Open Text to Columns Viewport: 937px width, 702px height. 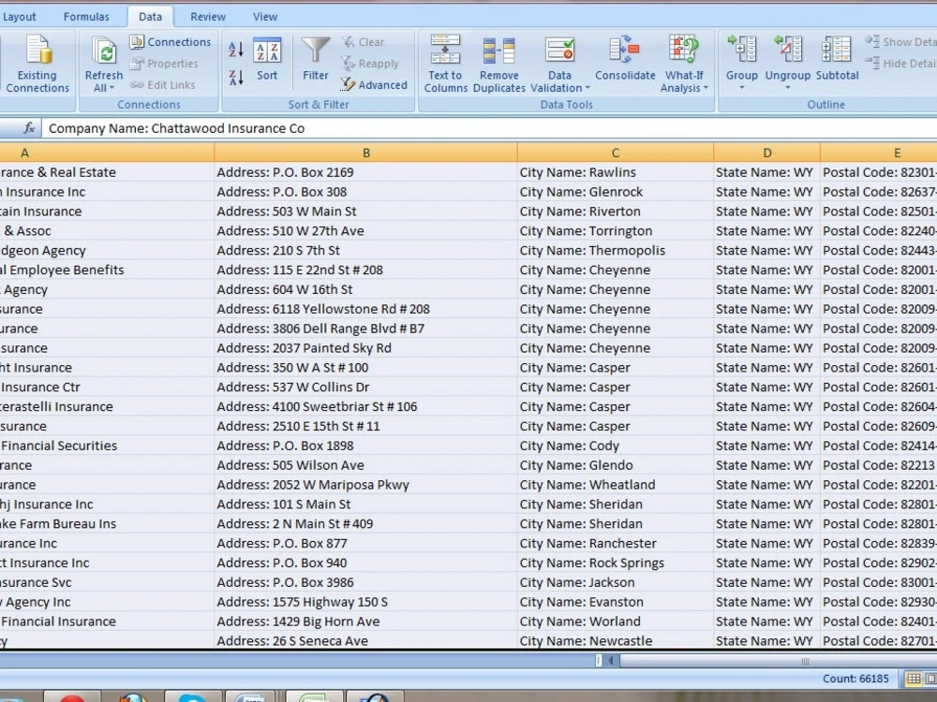[445, 61]
